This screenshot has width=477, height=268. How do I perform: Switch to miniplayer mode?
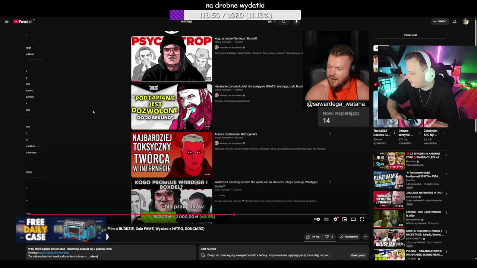click(x=344, y=219)
